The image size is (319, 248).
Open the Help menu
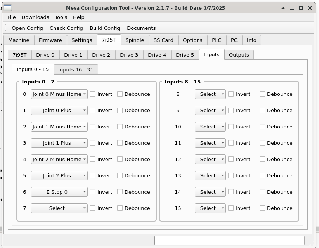click(x=78, y=17)
